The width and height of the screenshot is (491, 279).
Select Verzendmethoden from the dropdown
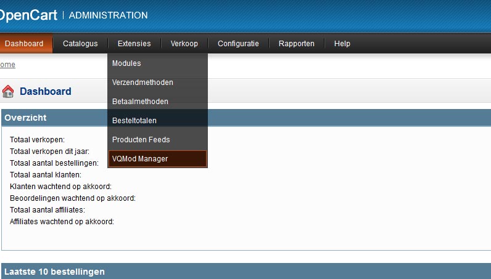tap(157, 83)
